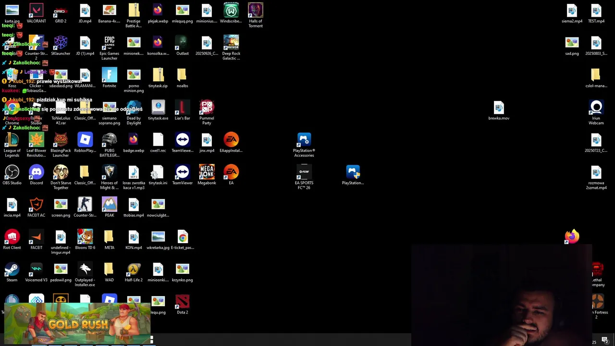The width and height of the screenshot is (615, 346).
Task: Launch PUBG BATTLEGROUNDS shortcut
Action: pos(109,145)
